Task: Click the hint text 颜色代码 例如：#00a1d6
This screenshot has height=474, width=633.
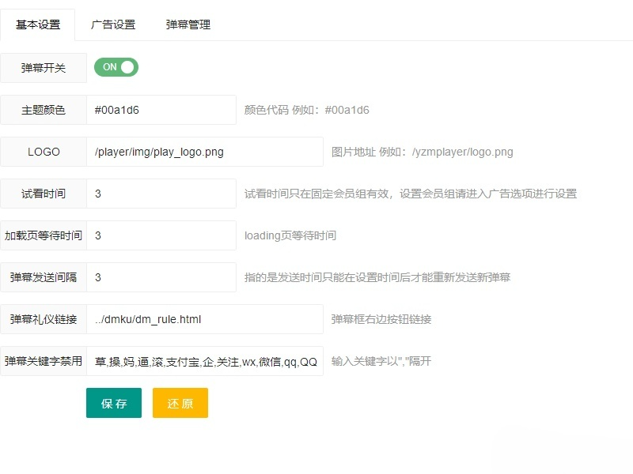Action: click(305, 110)
